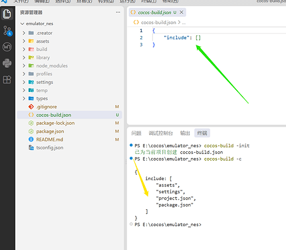Viewport: 286px width, 250px height.
Task: Click line number 1 in editor
Action: pos(141,31)
